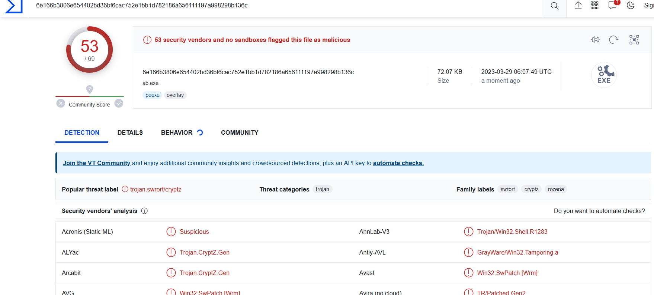The image size is (654, 295).
Task: Vote positive with the check community icon
Action: pyautogui.click(x=119, y=103)
